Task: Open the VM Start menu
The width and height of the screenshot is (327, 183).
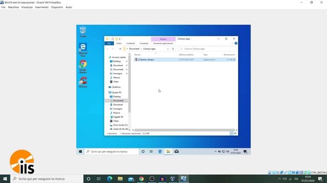Action: coord(80,151)
